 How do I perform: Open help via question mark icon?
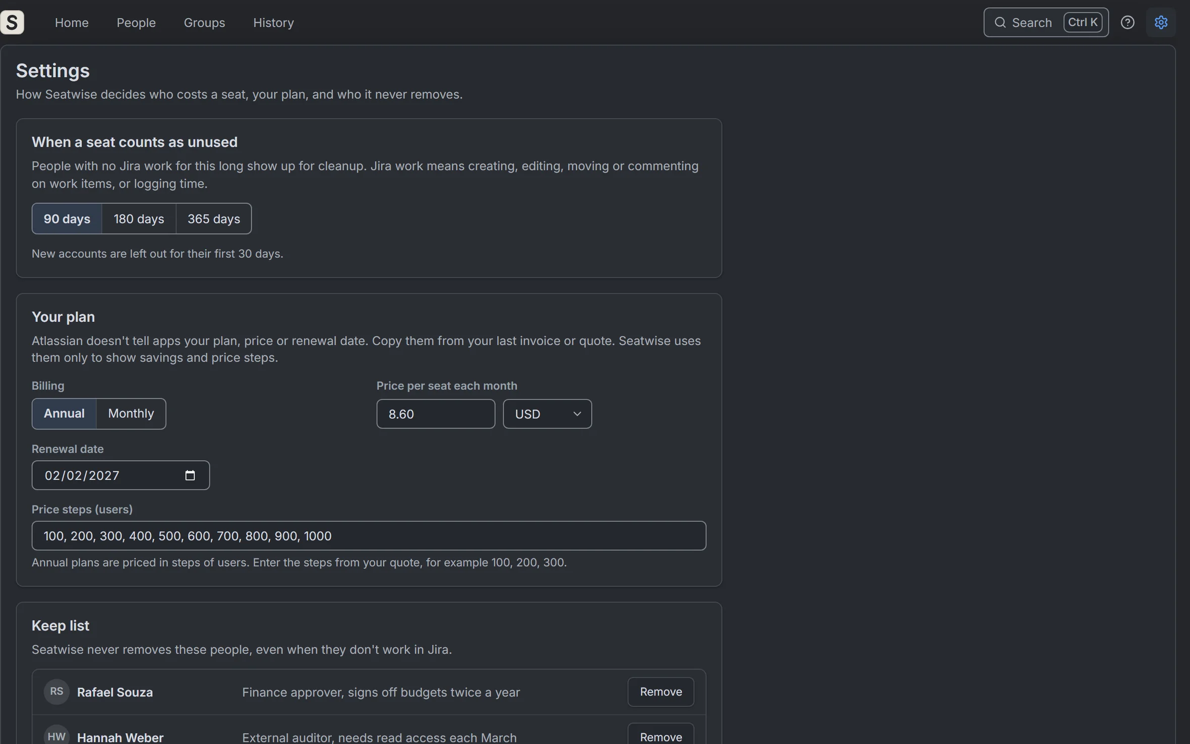[1127, 22]
